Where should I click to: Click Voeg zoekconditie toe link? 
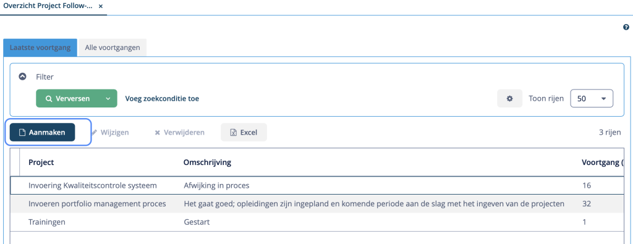[x=163, y=98]
